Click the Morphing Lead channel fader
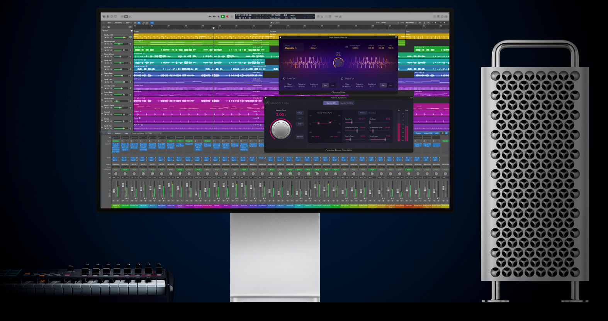Screen dimensions: 608x321 click(x=114, y=191)
